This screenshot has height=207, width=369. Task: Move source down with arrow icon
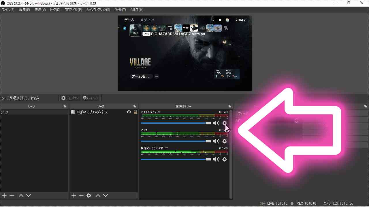(106, 195)
